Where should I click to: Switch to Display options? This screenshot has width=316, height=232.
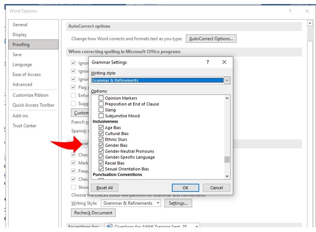pos(34,35)
